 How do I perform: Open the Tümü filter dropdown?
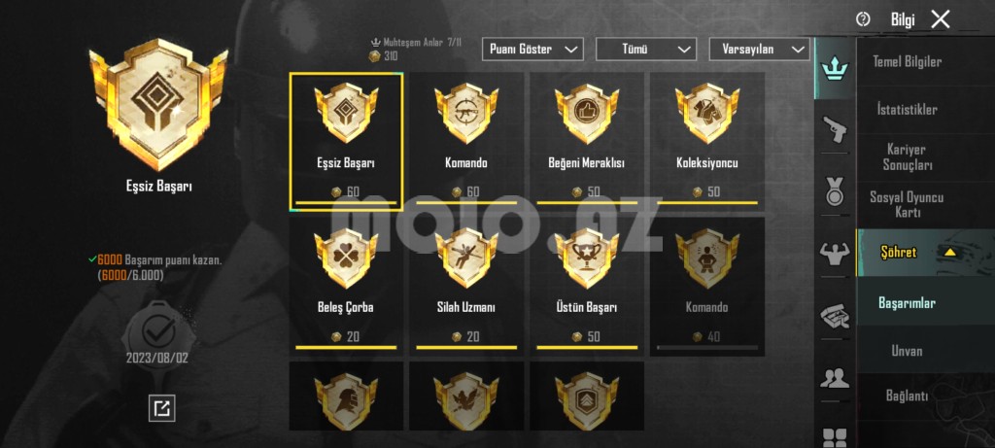[x=646, y=49]
